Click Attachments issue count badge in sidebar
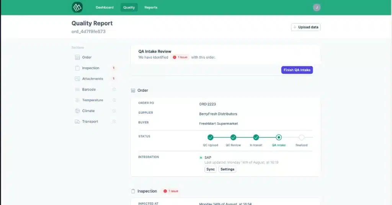 pyautogui.click(x=114, y=79)
